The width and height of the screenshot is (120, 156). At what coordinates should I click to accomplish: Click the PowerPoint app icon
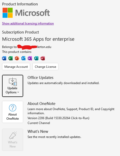click(x=17, y=58)
